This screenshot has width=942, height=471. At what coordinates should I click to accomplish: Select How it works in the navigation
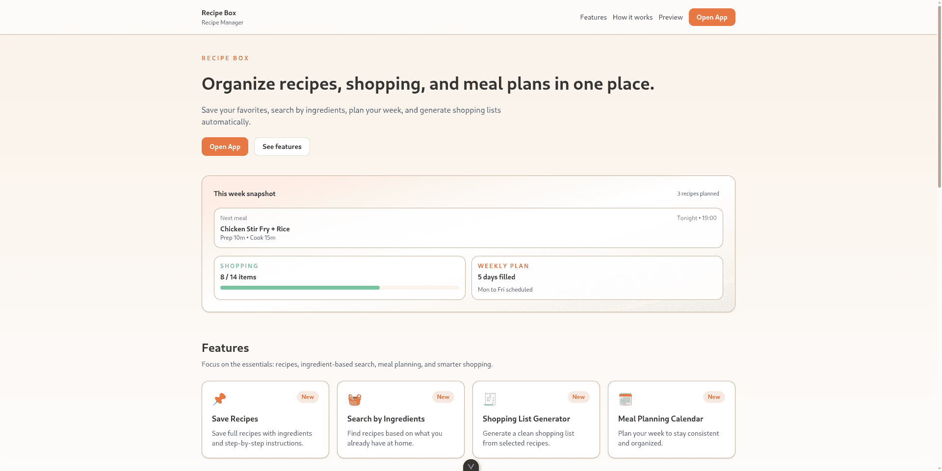(x=632, y=17)
